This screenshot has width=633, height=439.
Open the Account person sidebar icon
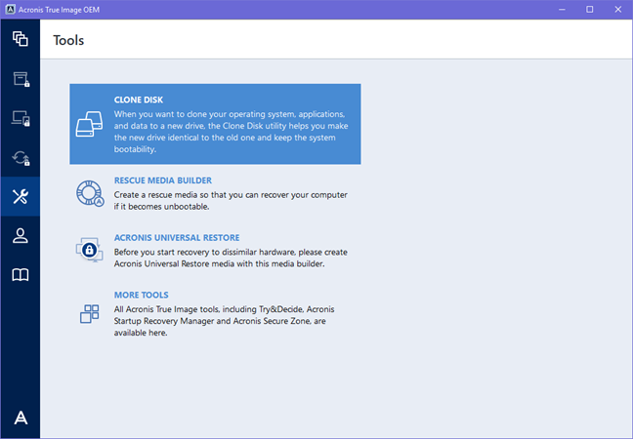click(x=21, y=236)
